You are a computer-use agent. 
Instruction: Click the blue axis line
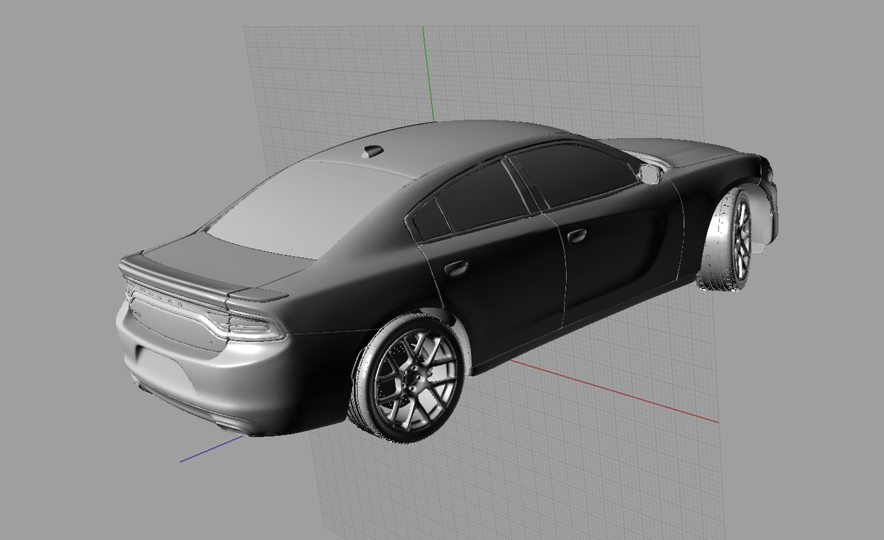pyautogui.click(x=211, y=448)
